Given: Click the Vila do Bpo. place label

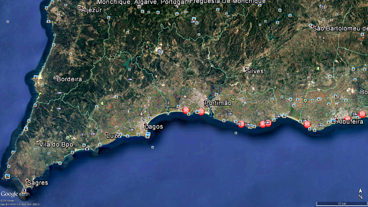Looking at the screenshot, I should [57, 144].
